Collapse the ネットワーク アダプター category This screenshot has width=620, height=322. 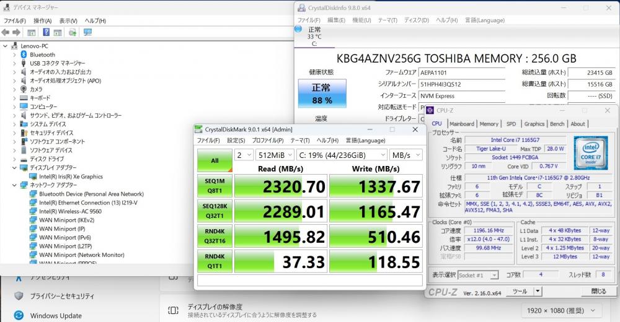[x=14, y=185]
